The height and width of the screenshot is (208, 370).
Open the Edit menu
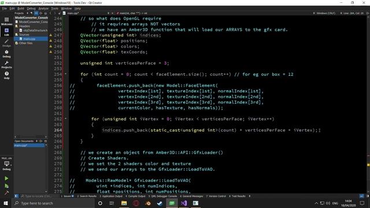click(12, 9)
